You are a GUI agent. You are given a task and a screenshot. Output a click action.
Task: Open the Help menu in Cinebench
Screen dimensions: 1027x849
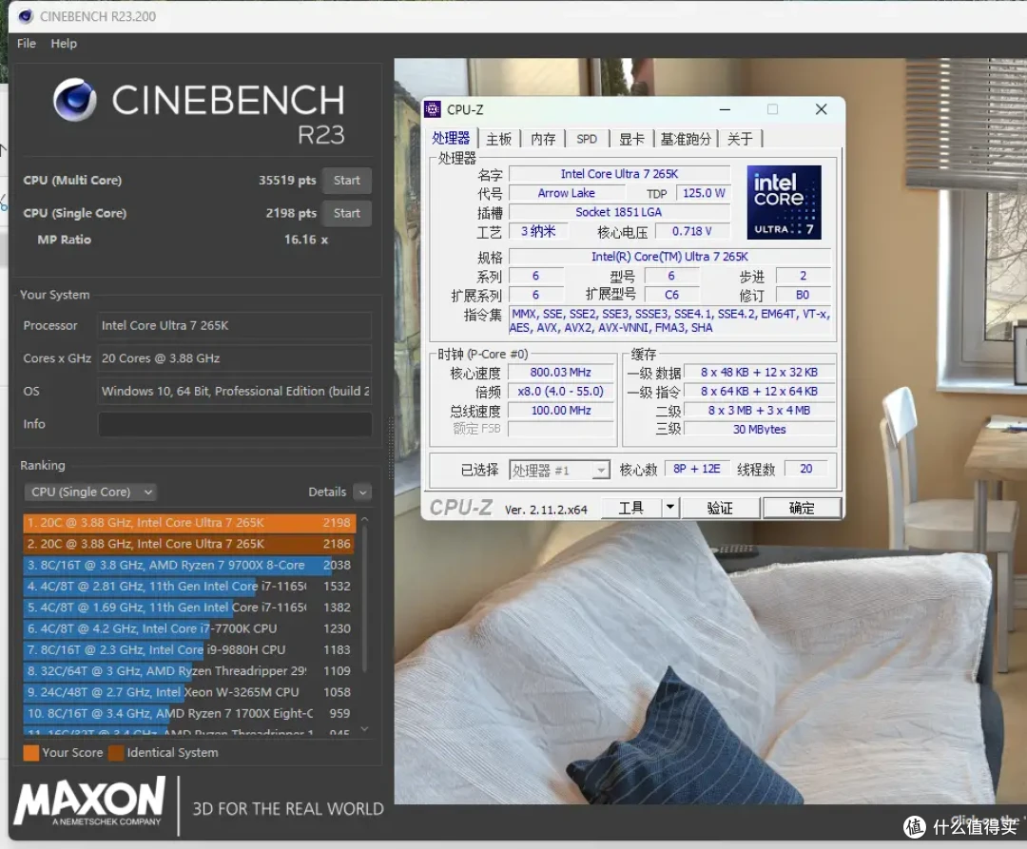tap(64, 43)
